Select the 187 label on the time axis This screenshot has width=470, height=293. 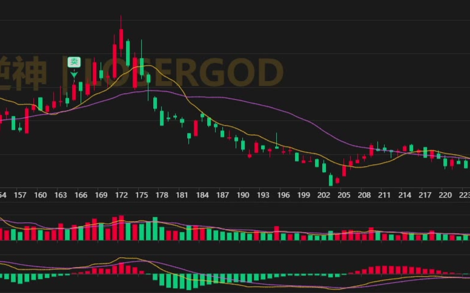pos(223,195)
